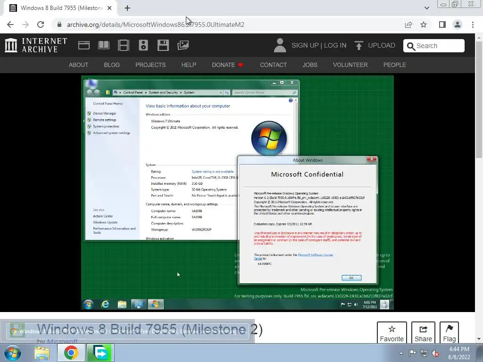Close the Windows 8 Build 7955 tab

[x=109, y=8]
